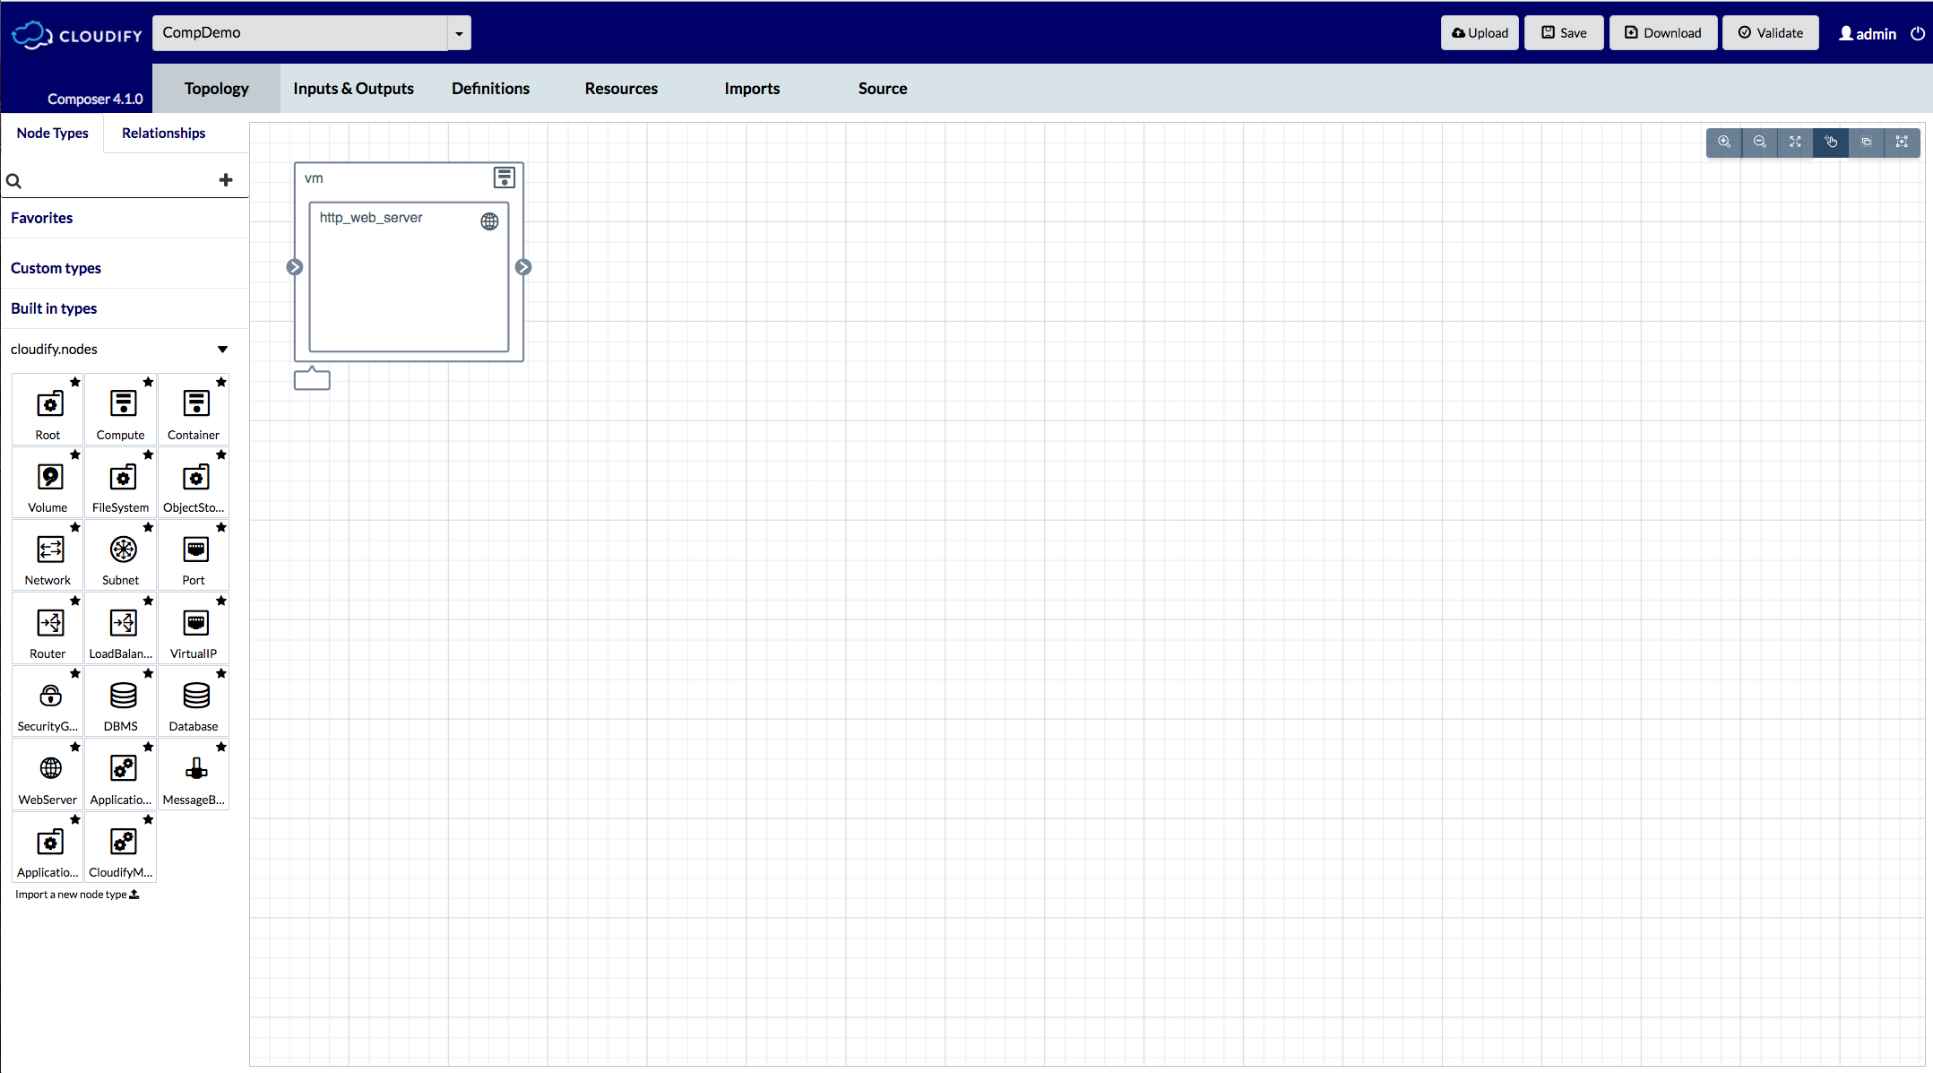Zoom out on the canvas

click(x=1760, y=142)
